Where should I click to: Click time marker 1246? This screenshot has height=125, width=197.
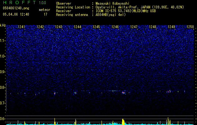(115, 27)
